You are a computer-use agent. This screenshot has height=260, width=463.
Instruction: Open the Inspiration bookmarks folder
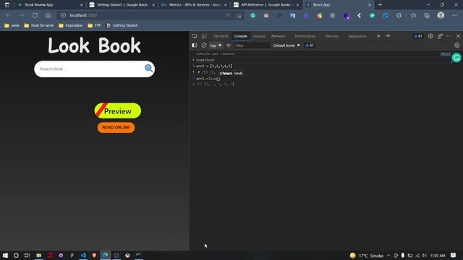click(x=71, y=26)
